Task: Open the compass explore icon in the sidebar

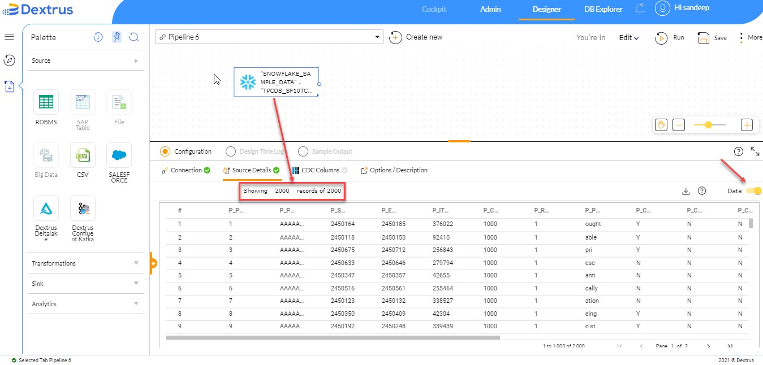Action: coord(9,60)
